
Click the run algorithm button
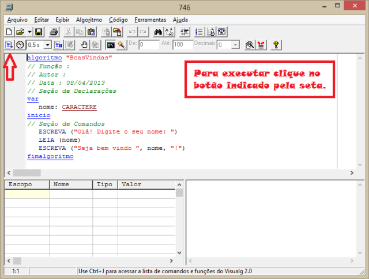[9, 44]
